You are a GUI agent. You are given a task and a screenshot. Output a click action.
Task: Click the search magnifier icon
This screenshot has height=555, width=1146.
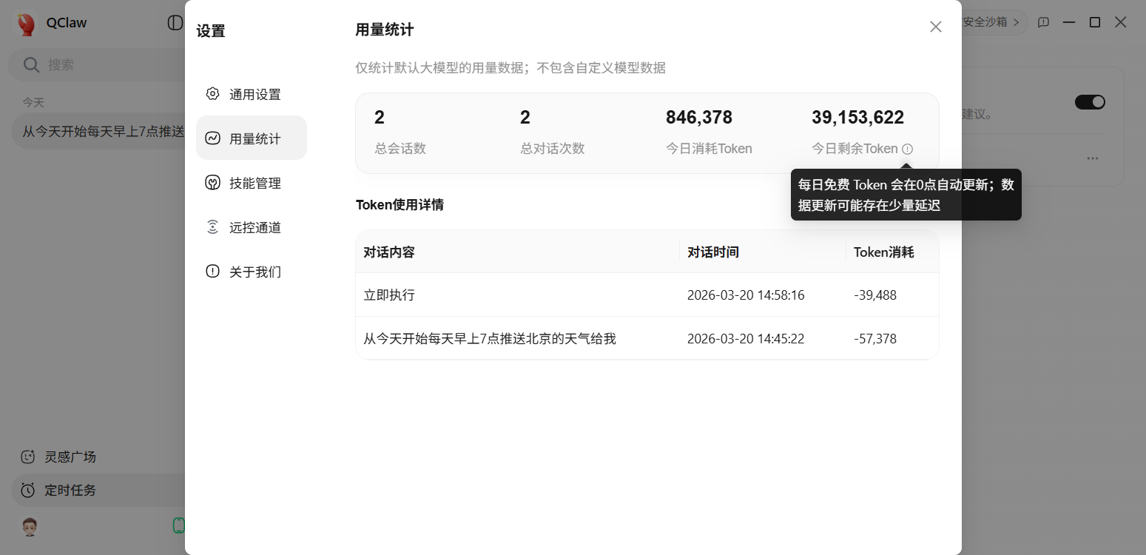31,65
